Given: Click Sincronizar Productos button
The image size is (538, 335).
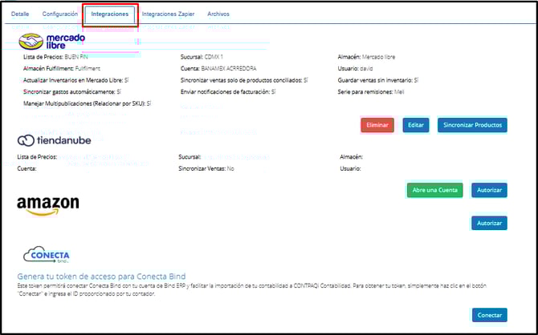Looking at the screenshot, I should click(x=472, y=125).
